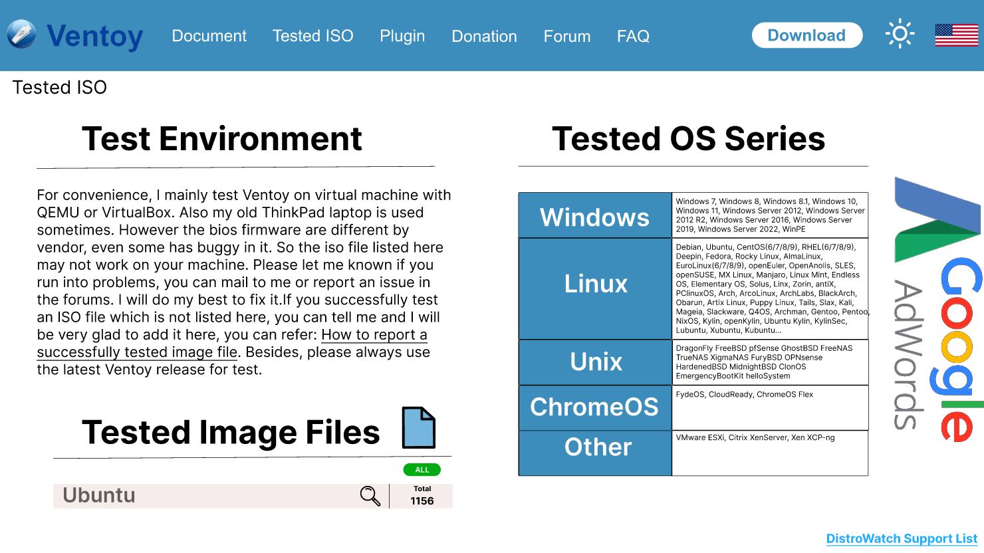This screenshot has width=984, height=553.
Task: Click 'VMware ESXi, Citrix XenServer, Xen XCP-ng' text
Action: tap(755, 438)
